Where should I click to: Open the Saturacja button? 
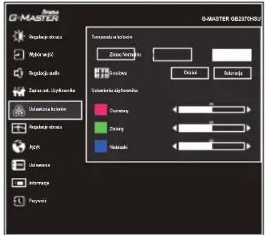click(x=233, y=73)
